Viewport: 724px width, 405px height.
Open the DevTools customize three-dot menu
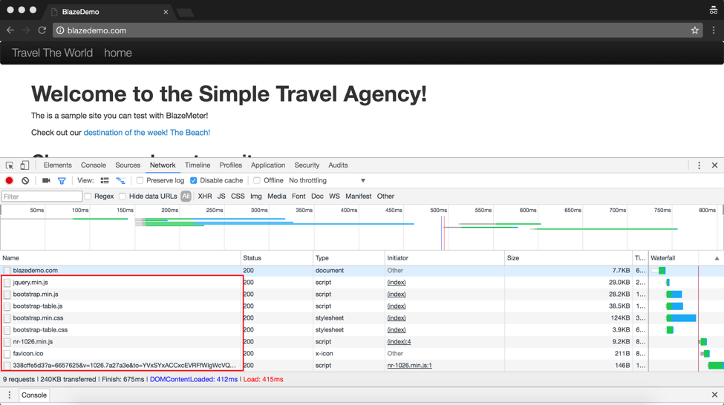click(x=699, y=165)
